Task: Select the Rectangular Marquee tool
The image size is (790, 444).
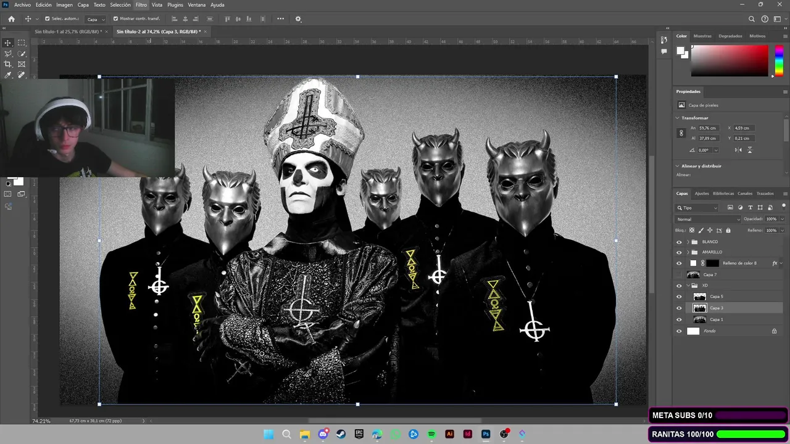Action: [22, 43]
